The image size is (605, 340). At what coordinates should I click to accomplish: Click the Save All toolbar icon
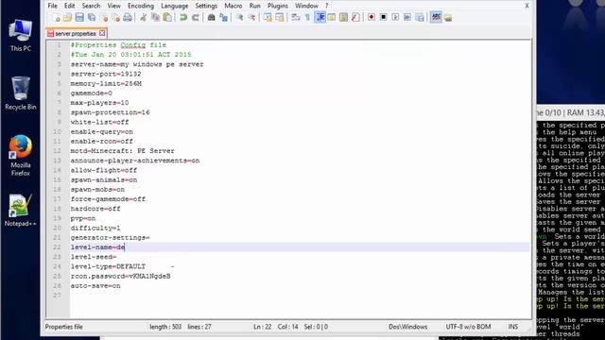click(x=92, y=17)
